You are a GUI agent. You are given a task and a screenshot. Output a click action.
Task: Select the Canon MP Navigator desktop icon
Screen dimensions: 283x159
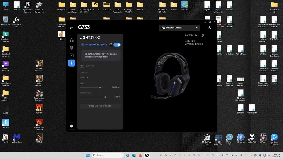pos(39,7)
